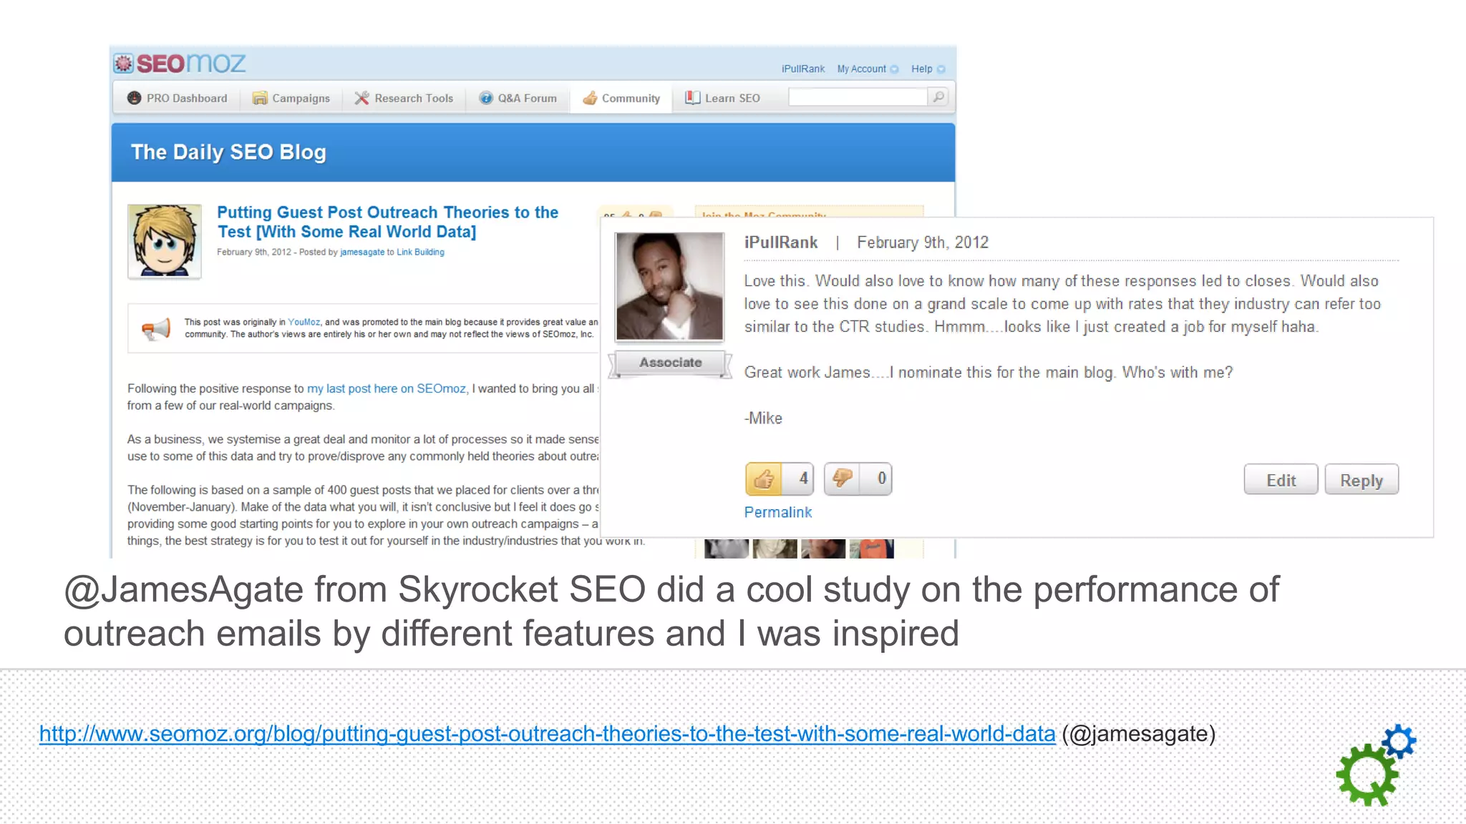Thumb up the iPullRank comment
Screen dimensions: 1466x824
click(x=764, y=479)
